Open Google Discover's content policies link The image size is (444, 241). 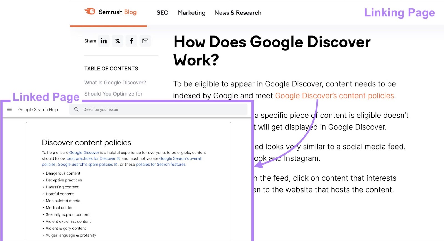pyautogui.click(x=334, y=96)
